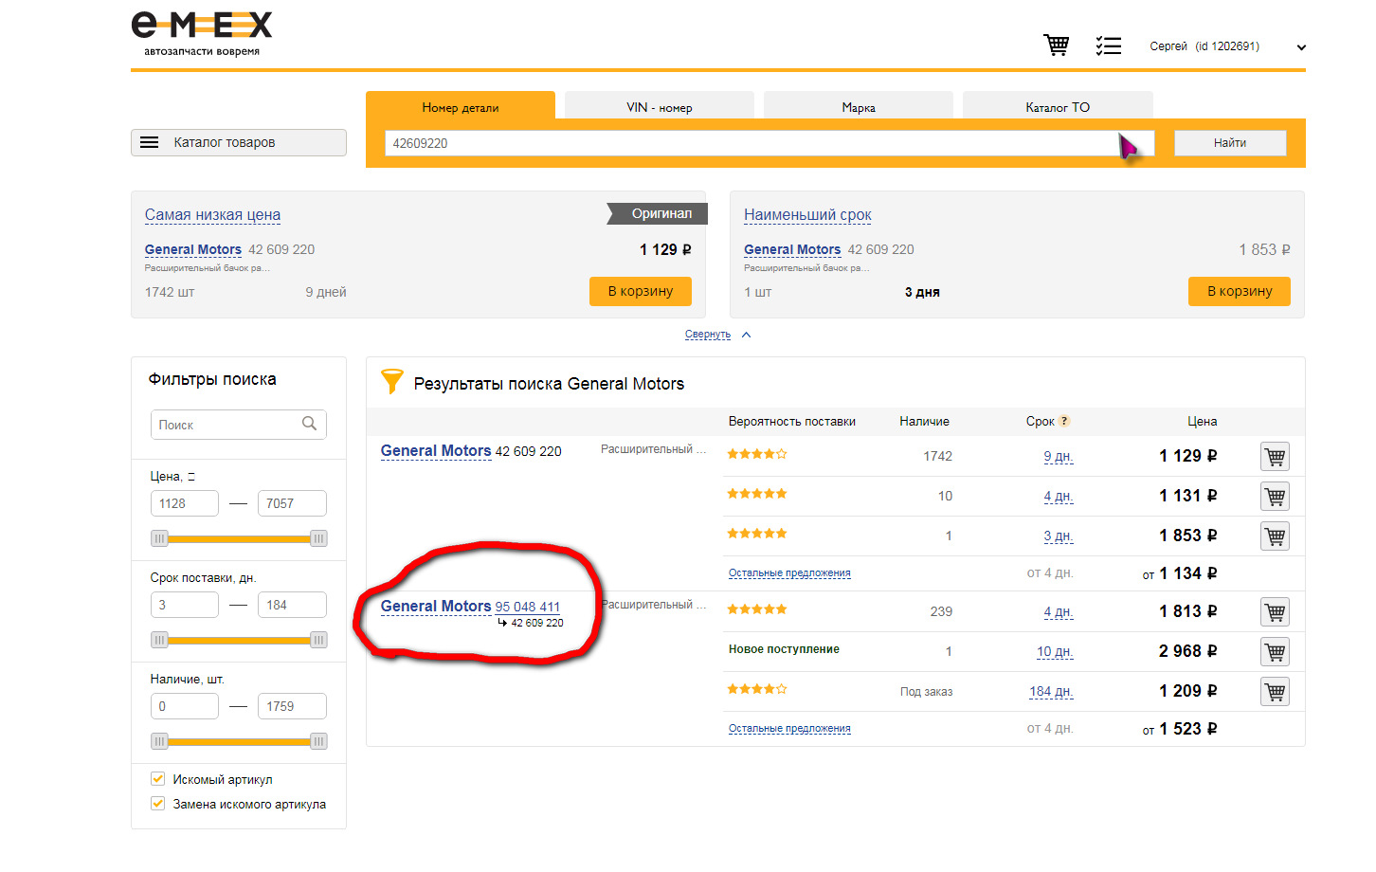Click right handle of Наличие slider

[319, 741]
